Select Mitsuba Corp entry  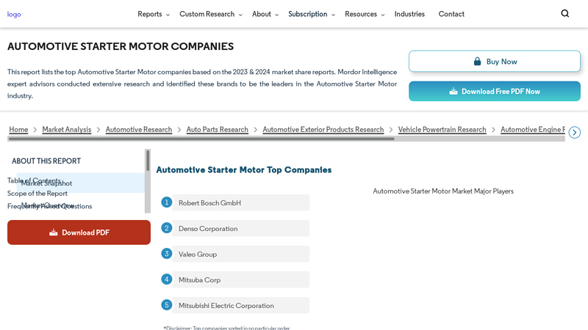[240, 280]
